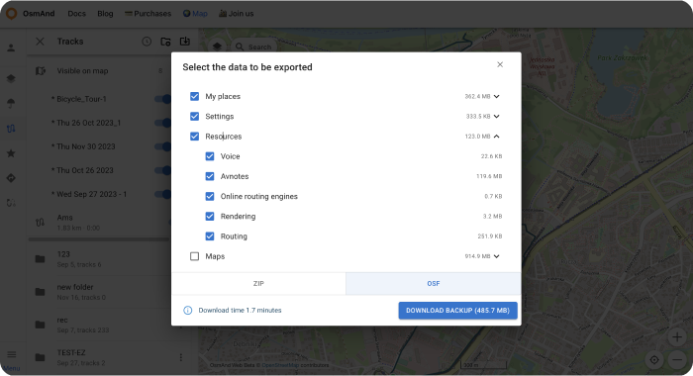Click the locate me map button

(x=654, y=360)
